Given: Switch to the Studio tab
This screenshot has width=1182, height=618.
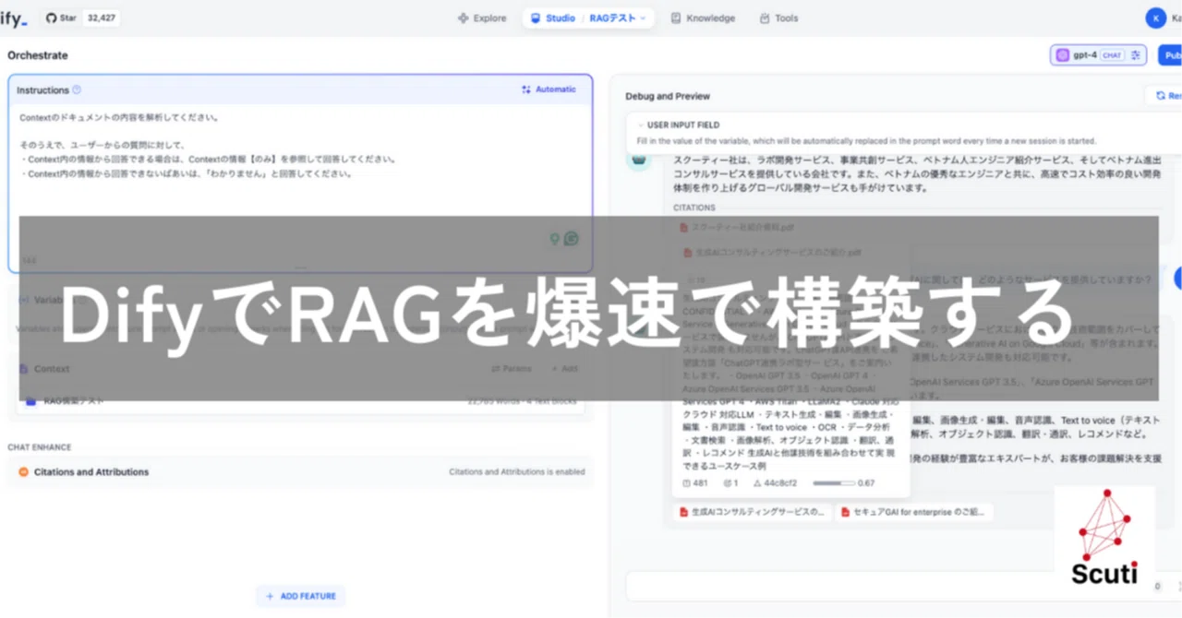Looking at the screenshot, I should 552,18.
